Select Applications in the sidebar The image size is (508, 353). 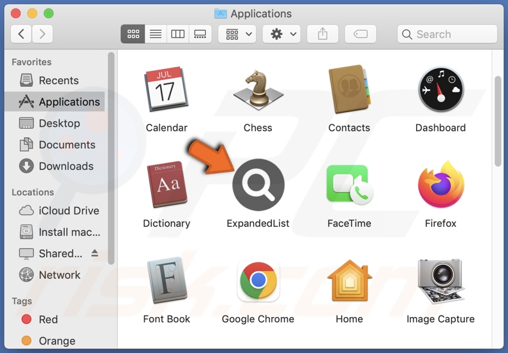tap(55, 102)
